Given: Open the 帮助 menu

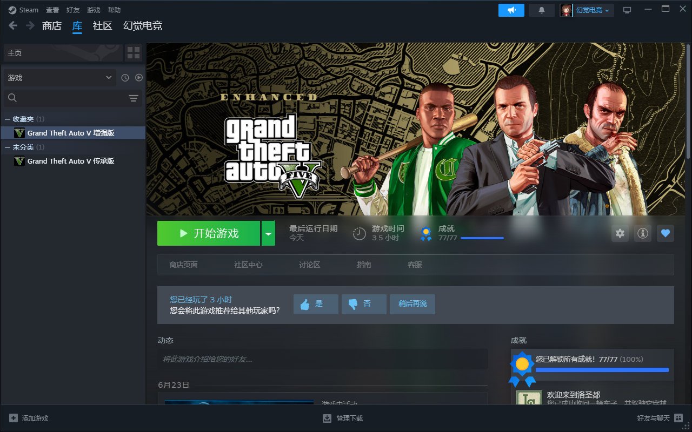Looking at the screenshot, I should (x=114, y=10).
